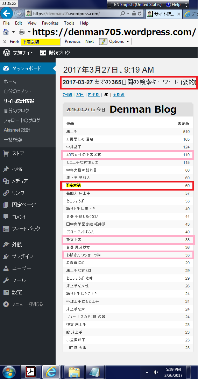
Task: Toggle the find highlight pen button
Action: (x=103, y=42)
